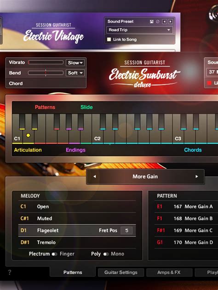Switch to the Patterns tab

coord(73,272)
